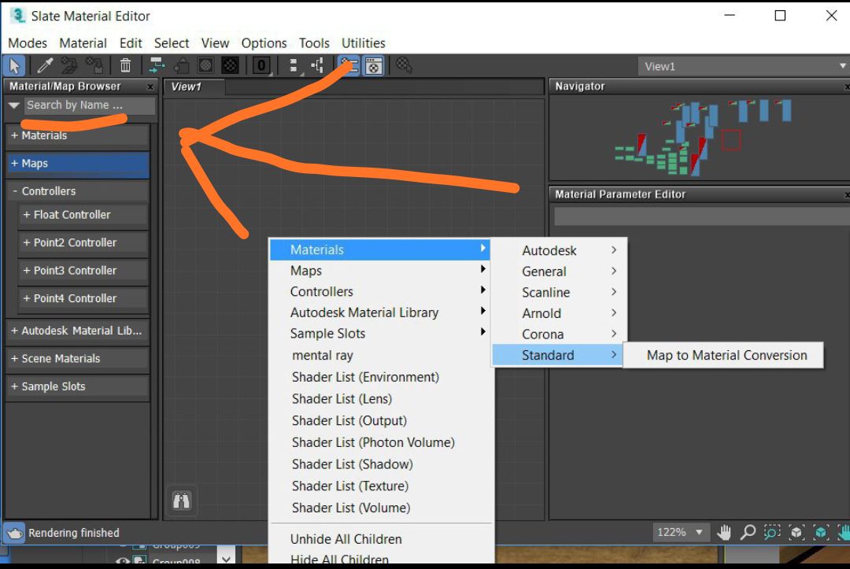Click the Search by Name field
Screen dimensions: 850x569
pos(90,105)
